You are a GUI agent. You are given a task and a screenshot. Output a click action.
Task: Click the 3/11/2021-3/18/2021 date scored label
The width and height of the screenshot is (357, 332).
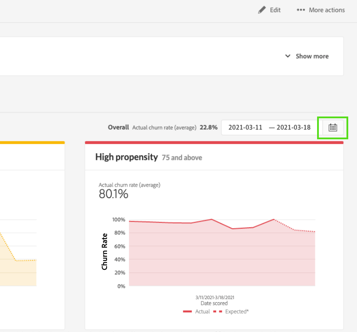215,297
